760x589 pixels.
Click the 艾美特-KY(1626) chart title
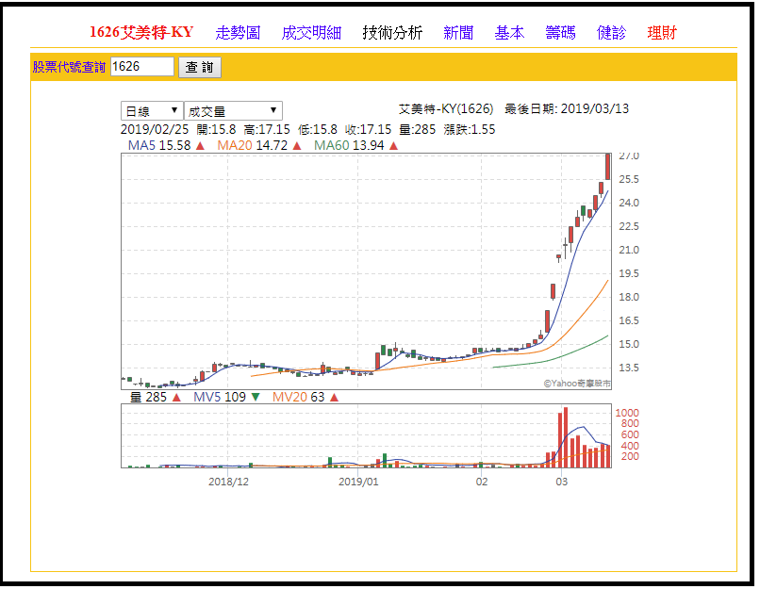pyautogui.click(x=446, y=108)
